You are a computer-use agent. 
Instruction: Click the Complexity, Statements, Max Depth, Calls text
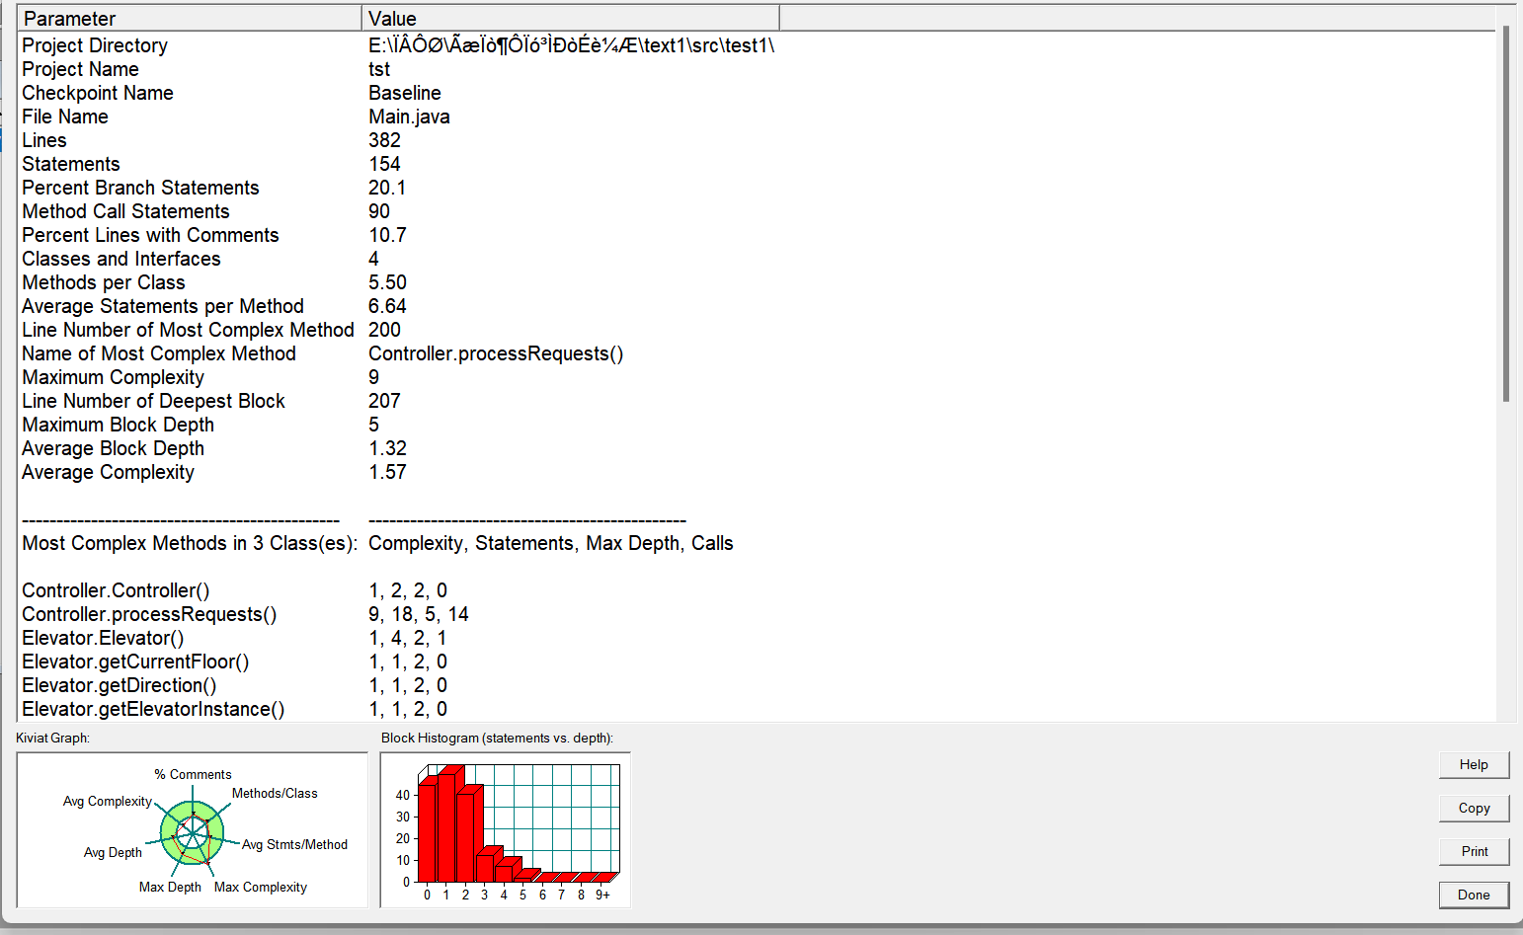pyautogui.click(x=551, y=543)
